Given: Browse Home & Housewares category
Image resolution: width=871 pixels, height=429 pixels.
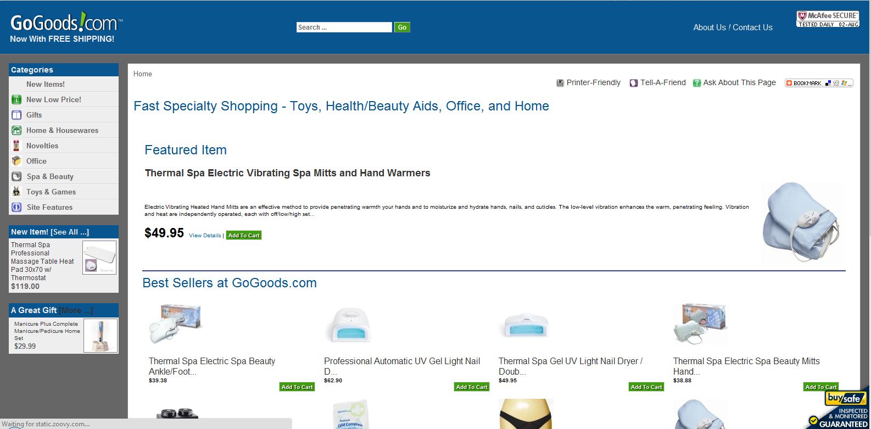Looking at the screenshot, I should pos(63,130).
